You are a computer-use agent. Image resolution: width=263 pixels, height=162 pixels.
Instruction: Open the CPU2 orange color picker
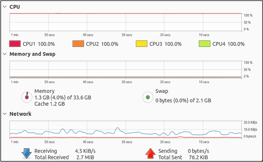click(x=78, y=44)
